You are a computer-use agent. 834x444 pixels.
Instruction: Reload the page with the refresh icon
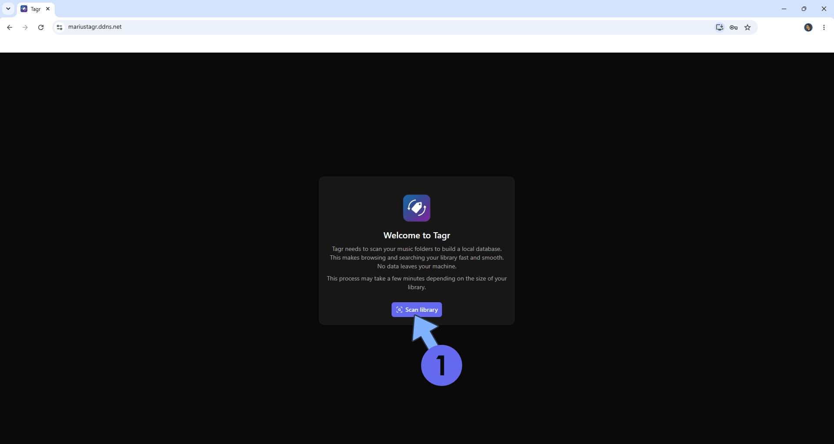coord(41,27)
